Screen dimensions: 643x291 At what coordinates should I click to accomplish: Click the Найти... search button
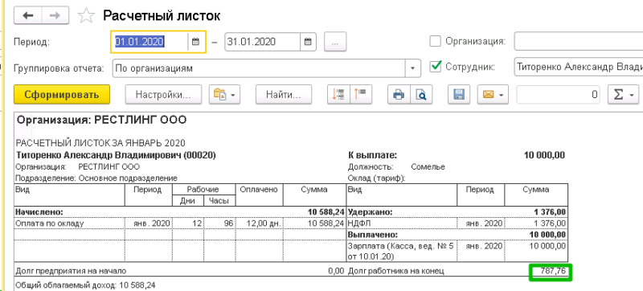tap(284, 95)
